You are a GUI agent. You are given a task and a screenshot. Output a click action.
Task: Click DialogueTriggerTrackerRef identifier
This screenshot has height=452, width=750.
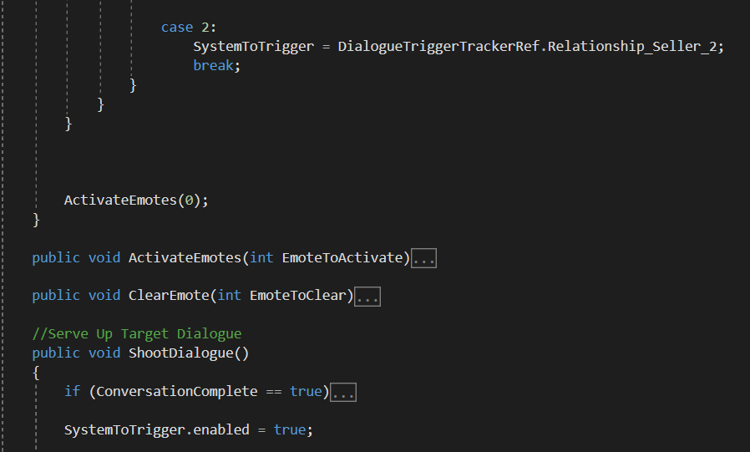coord(438,47)
